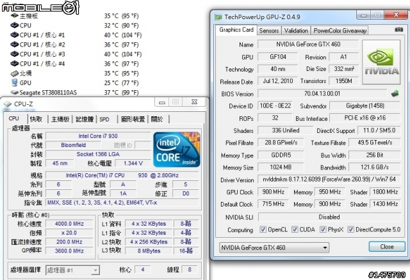Click the QPI 3600.0 MHz field
This screenshot has width=410, height=280.
tap(69, 251)
